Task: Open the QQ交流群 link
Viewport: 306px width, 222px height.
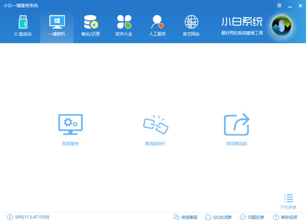Action: click(218, 217)
